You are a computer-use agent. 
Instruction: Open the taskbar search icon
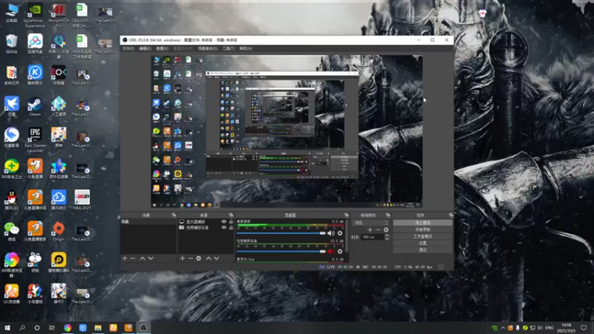[22, 328]
